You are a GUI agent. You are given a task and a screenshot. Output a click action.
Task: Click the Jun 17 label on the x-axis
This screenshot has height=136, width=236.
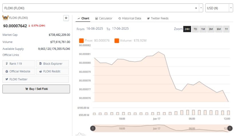[x=156, y=119]
